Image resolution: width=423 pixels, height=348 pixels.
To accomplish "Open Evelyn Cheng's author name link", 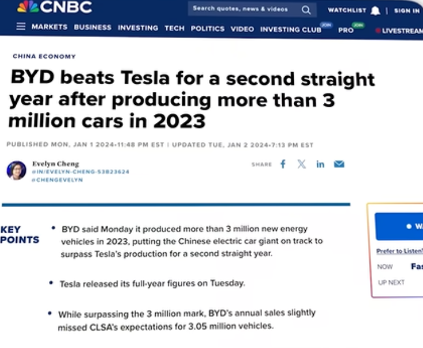I will (x=55, y=164).
